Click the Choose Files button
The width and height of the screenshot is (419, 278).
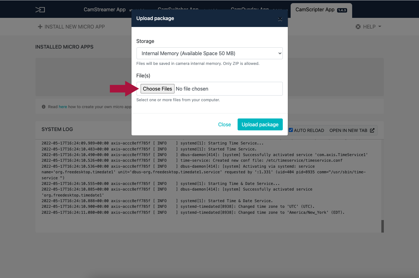(158, 89)
